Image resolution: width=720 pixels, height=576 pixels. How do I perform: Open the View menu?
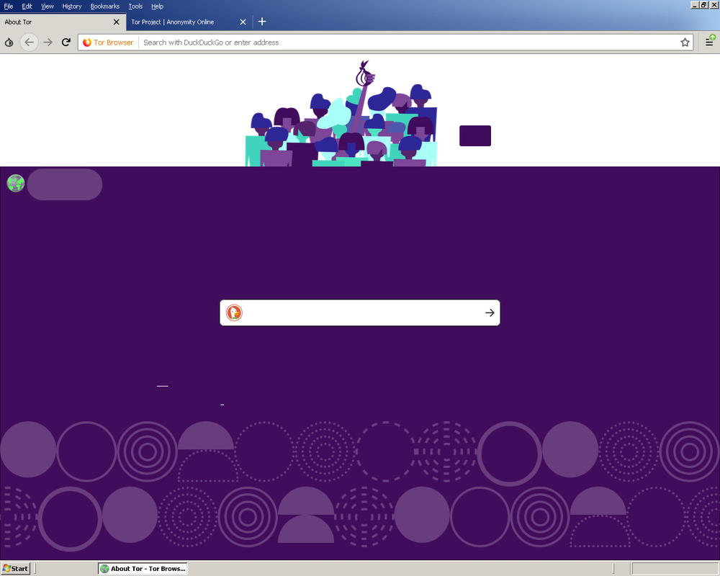coord(48,6)
